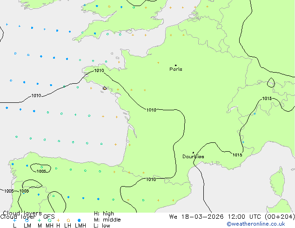Image resolution: width=295 pixels, height=228 pixels.
Task: Click the 1010 isobar label over Brittany
Action: 99,71
